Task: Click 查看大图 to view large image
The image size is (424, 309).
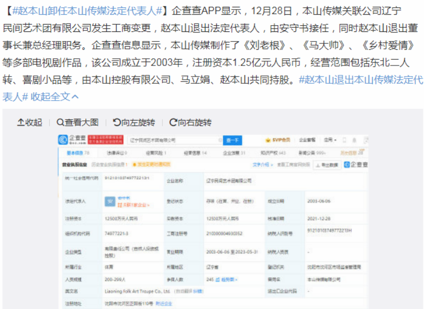Action: pyautogui.click(x=77, y=123)
